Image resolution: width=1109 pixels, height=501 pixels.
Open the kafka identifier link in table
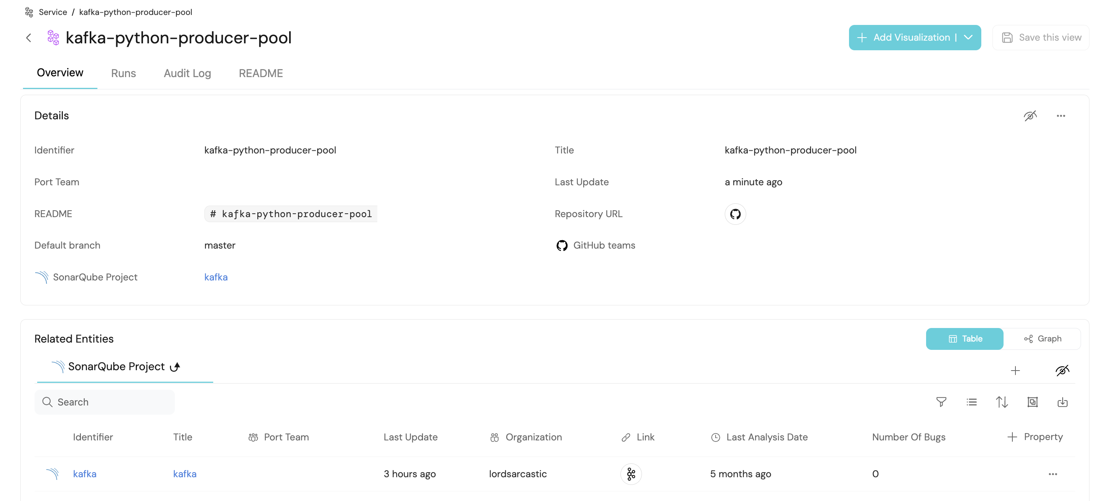click(84, 474)
